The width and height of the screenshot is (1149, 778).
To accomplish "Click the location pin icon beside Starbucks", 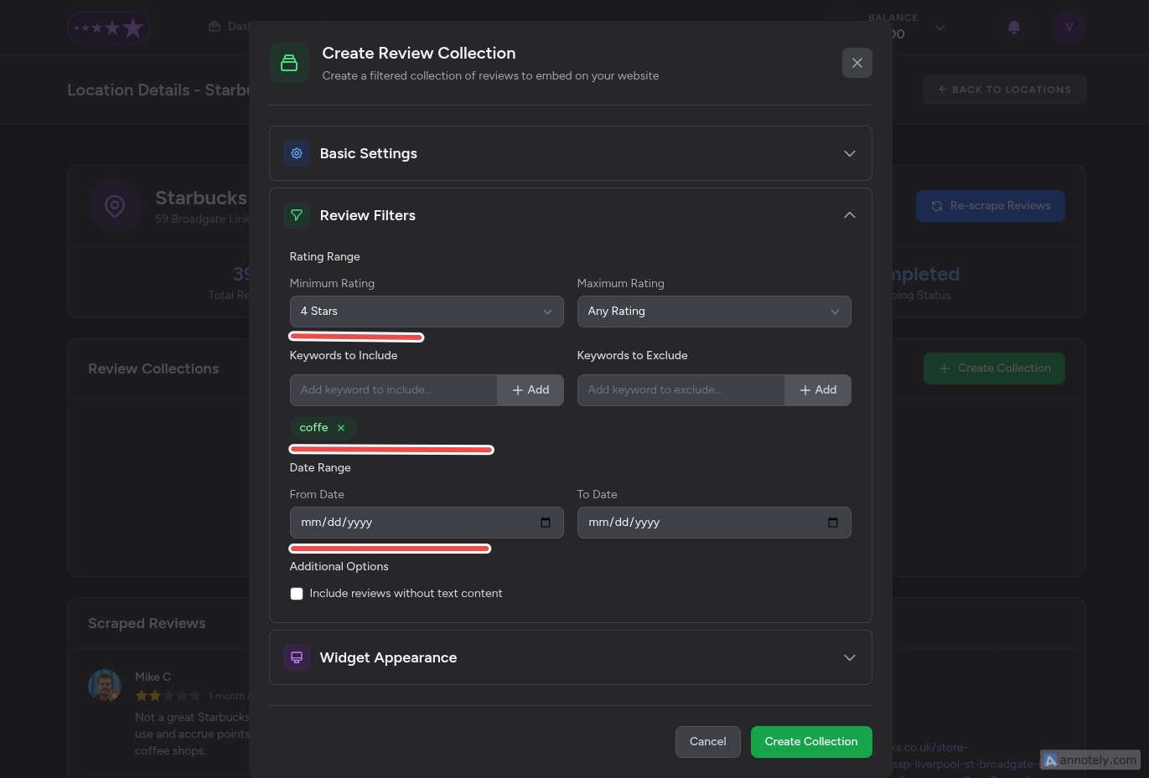I will [115, 205].
